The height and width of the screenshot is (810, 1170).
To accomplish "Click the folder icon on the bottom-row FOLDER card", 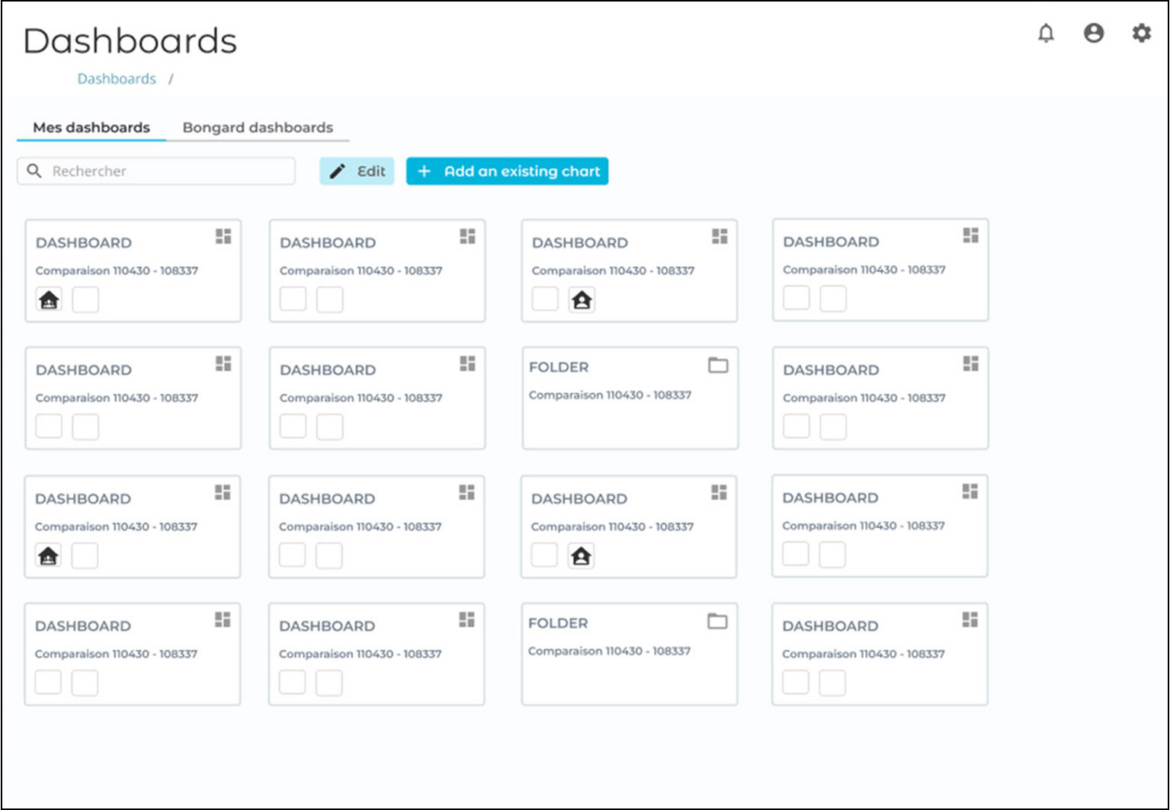I will [x=717, y=621].
